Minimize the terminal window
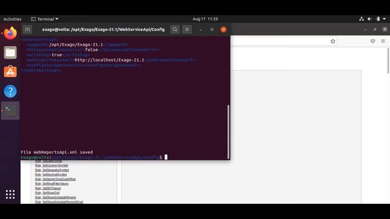This screenshot has width=390, height=219. pos(200,30)
